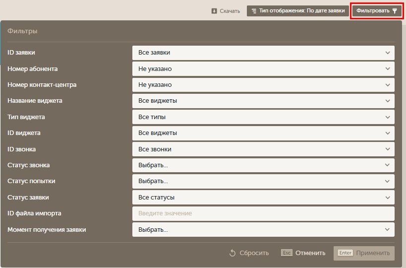
Task: Click the Сбросить reset arrow icon
Action: click(232, 253)
